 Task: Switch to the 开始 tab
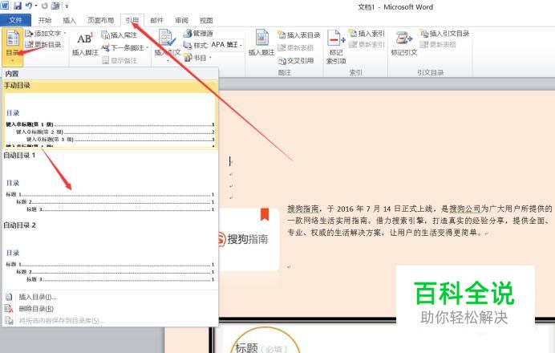45,20
